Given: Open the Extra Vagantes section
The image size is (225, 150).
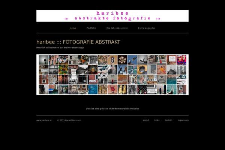Looking at the screenshot, I should 147,28.
